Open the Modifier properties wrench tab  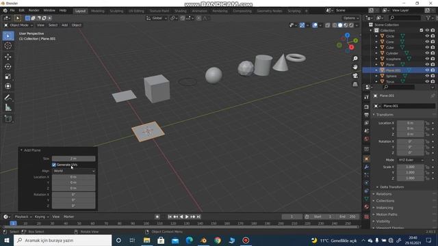[367, 167]
